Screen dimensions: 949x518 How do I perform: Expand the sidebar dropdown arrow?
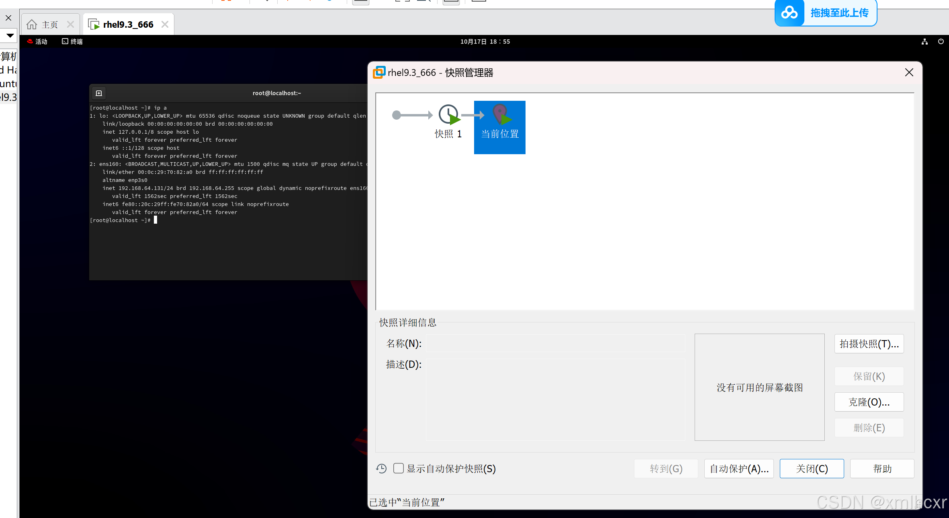(x=10, y=35)
